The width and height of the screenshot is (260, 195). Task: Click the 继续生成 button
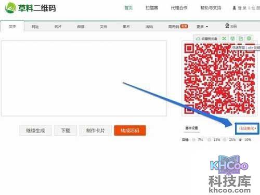point(35,131)
